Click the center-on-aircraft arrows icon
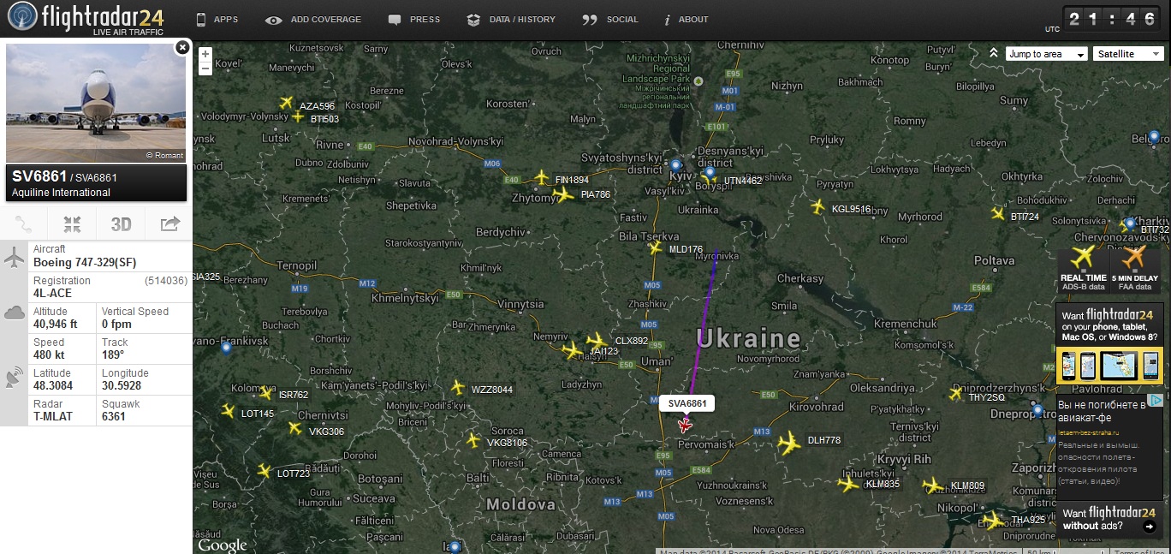 tap(72, 224)
